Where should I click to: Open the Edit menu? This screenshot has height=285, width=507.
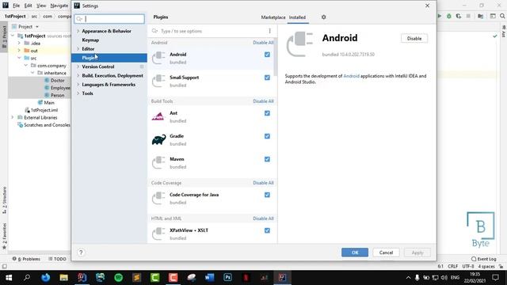[x=29, y=6]
